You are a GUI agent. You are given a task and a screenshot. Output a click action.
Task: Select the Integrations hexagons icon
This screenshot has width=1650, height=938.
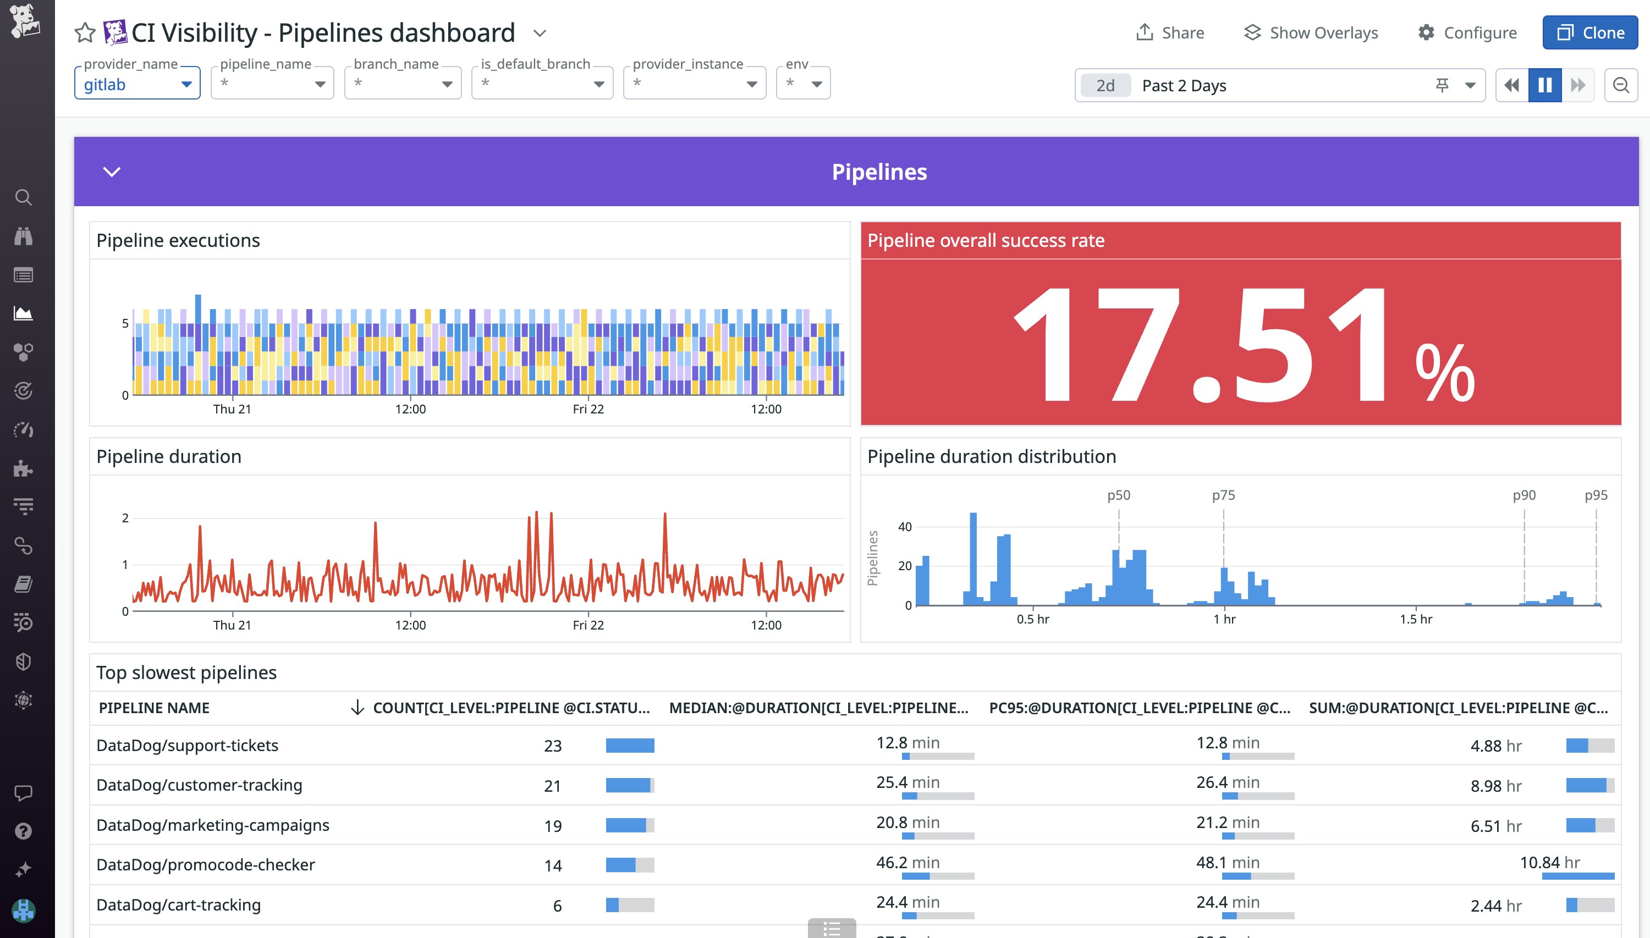point(24,352)
